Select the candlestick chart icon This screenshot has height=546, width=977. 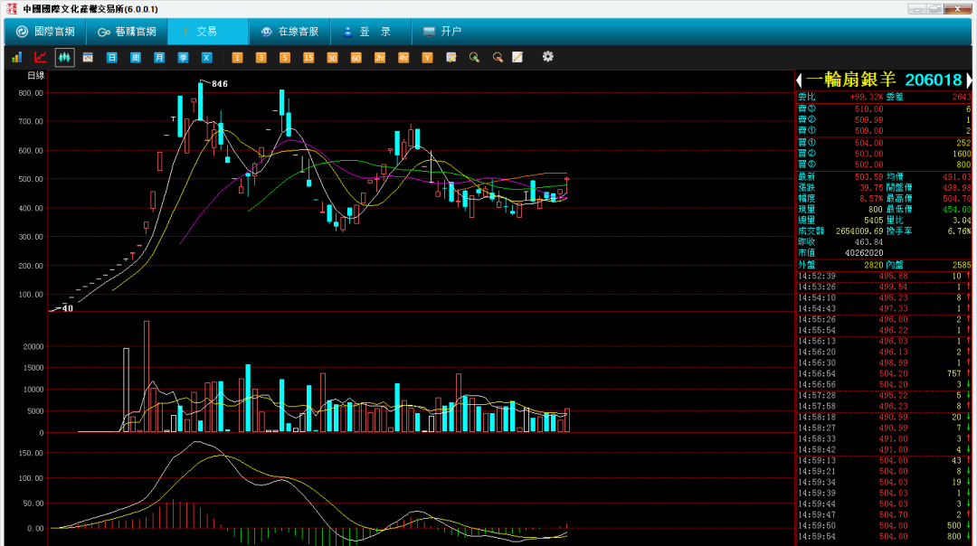tap(64, 57)
